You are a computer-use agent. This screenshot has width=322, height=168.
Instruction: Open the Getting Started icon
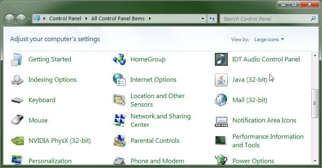(16, 59)
